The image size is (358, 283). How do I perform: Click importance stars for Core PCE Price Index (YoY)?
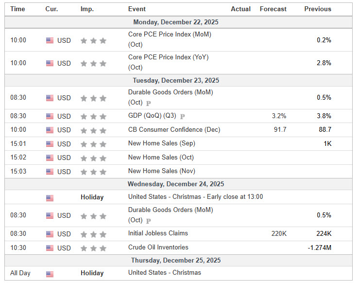click(x=93, y=63)
